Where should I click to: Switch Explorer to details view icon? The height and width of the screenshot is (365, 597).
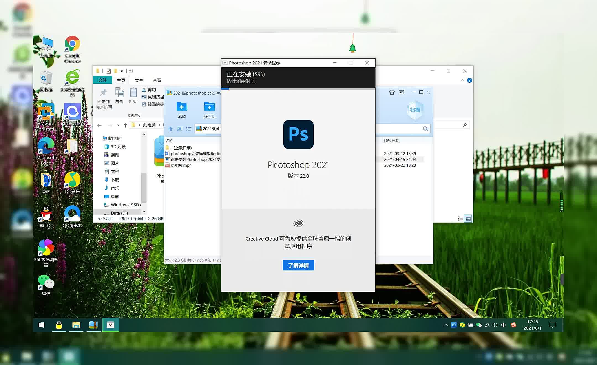[460, 218]
